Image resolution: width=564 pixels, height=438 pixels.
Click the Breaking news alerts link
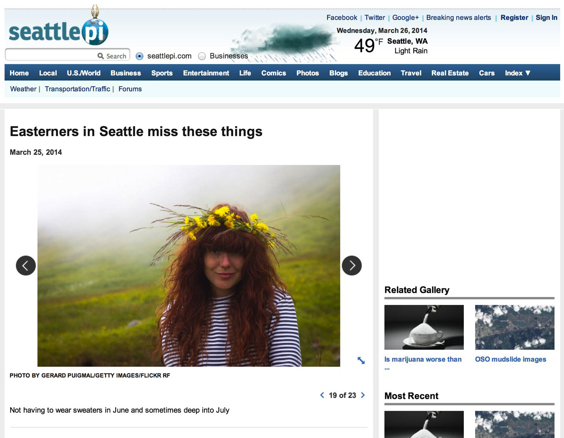click(459, 17)
